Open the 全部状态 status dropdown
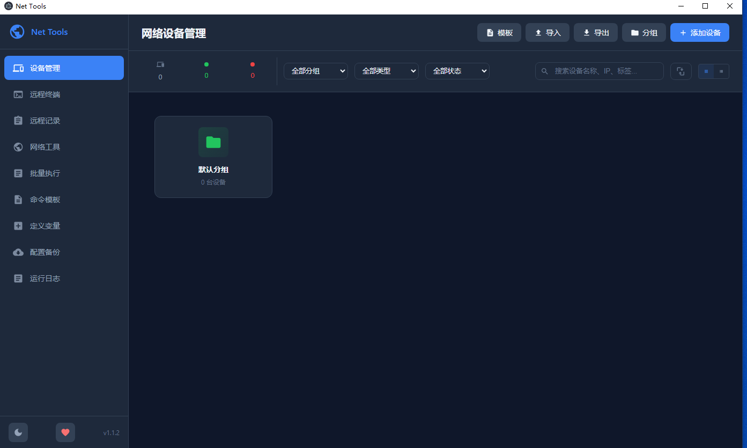 click(x=457, y=71)
